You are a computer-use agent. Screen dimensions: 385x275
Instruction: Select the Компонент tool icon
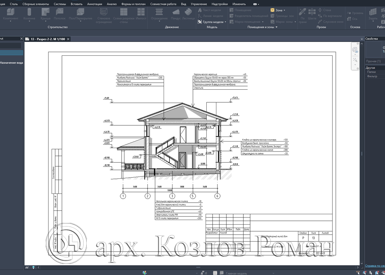pos(10,12)
